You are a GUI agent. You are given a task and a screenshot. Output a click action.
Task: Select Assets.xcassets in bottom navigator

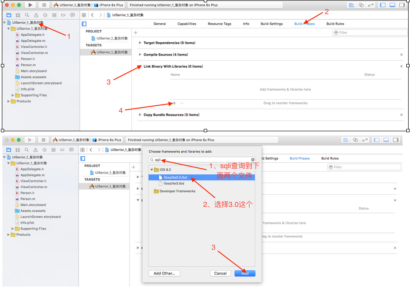pos(33,211)
